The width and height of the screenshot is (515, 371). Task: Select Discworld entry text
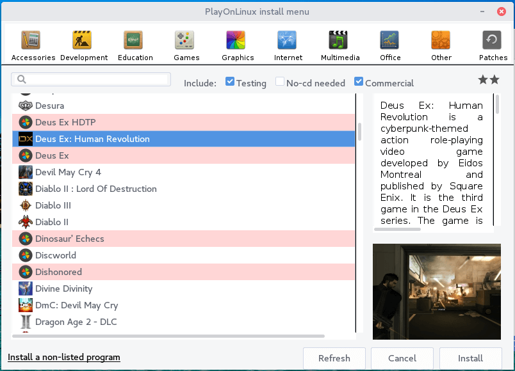pyautogui.click(x=56, y=255)
